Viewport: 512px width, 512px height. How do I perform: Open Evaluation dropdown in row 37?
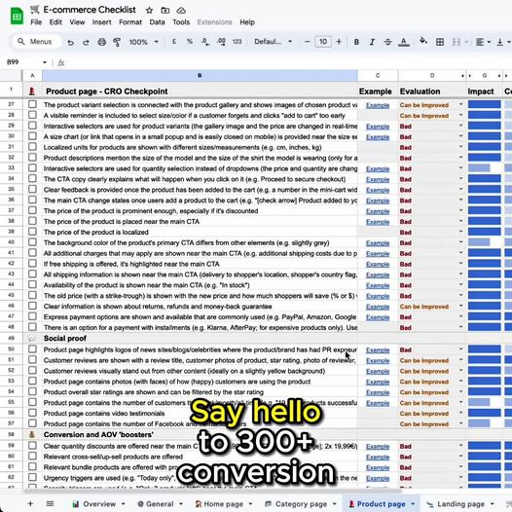[460, 211]
